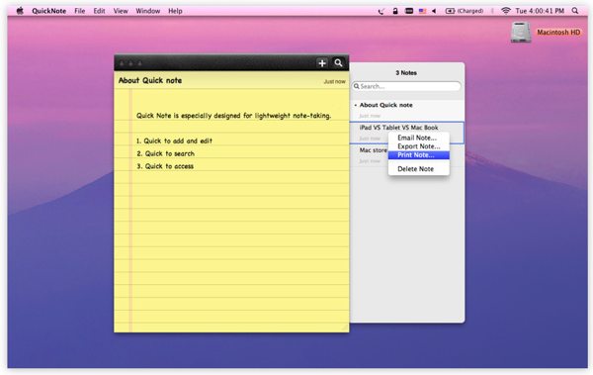Open Spotlight search in menu bar
Viewport: 593px width, 375px height.
(575, 11)
